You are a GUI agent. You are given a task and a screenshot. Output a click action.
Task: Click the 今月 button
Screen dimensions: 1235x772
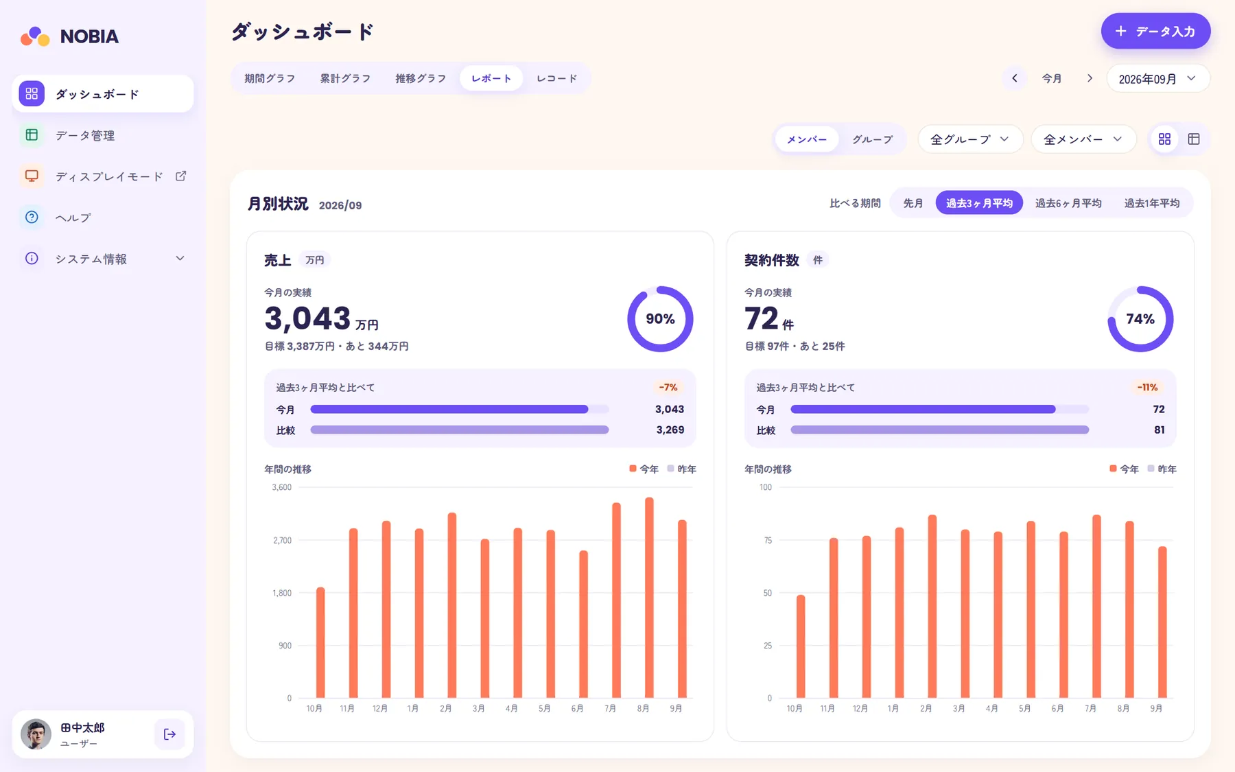[1052, 78]
